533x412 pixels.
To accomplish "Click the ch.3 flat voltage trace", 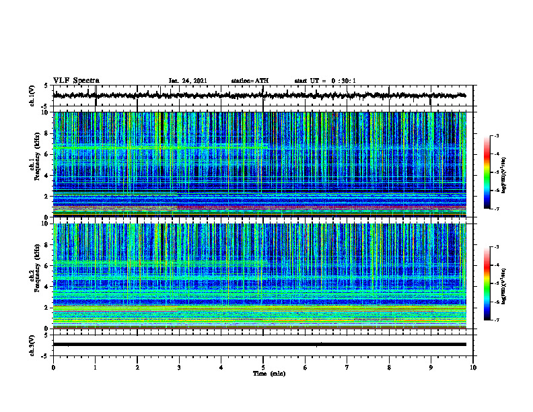I will point(260,345).
